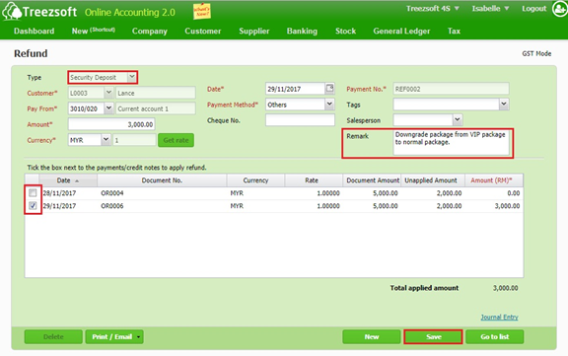Expand the Pay From 3010/020 dropdown
This screenshot has width=568, height=356.
coord(108,108)
